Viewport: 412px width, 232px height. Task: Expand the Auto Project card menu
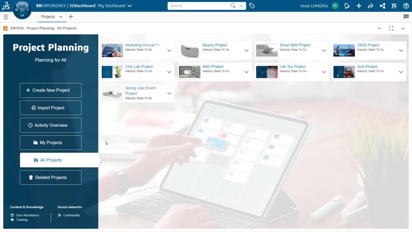click(401, 72)
